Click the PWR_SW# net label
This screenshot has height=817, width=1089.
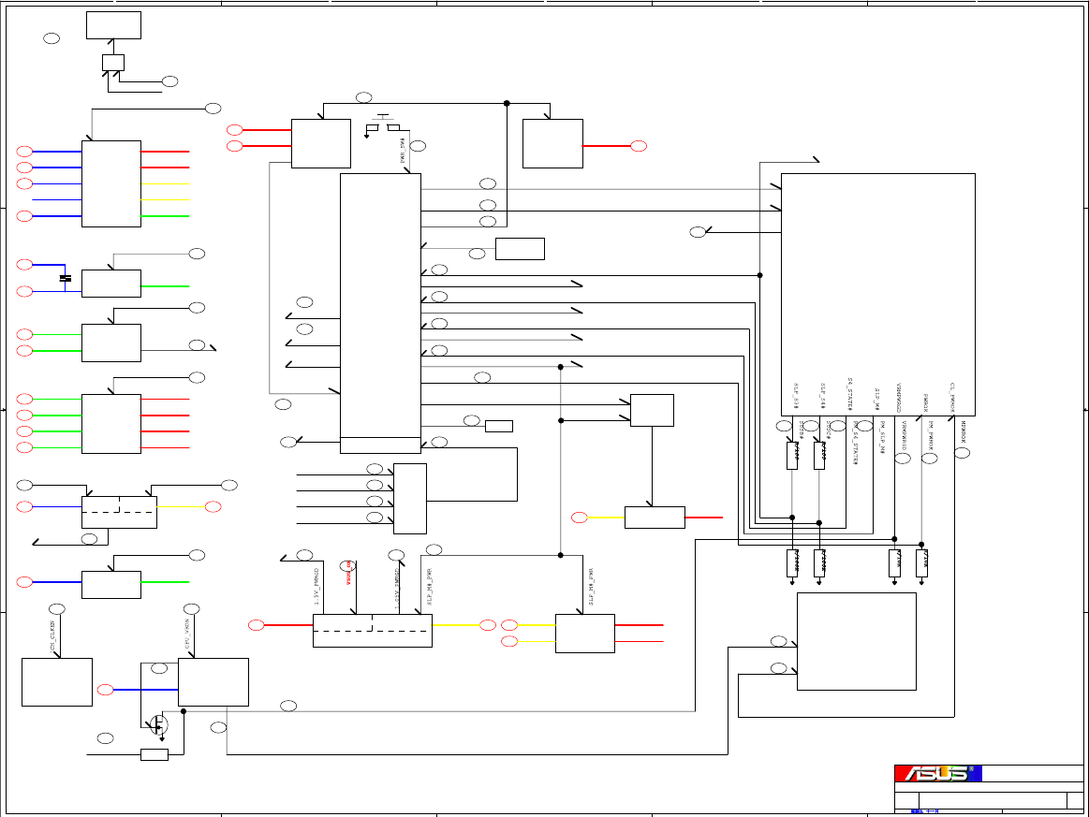click(403, 151)
